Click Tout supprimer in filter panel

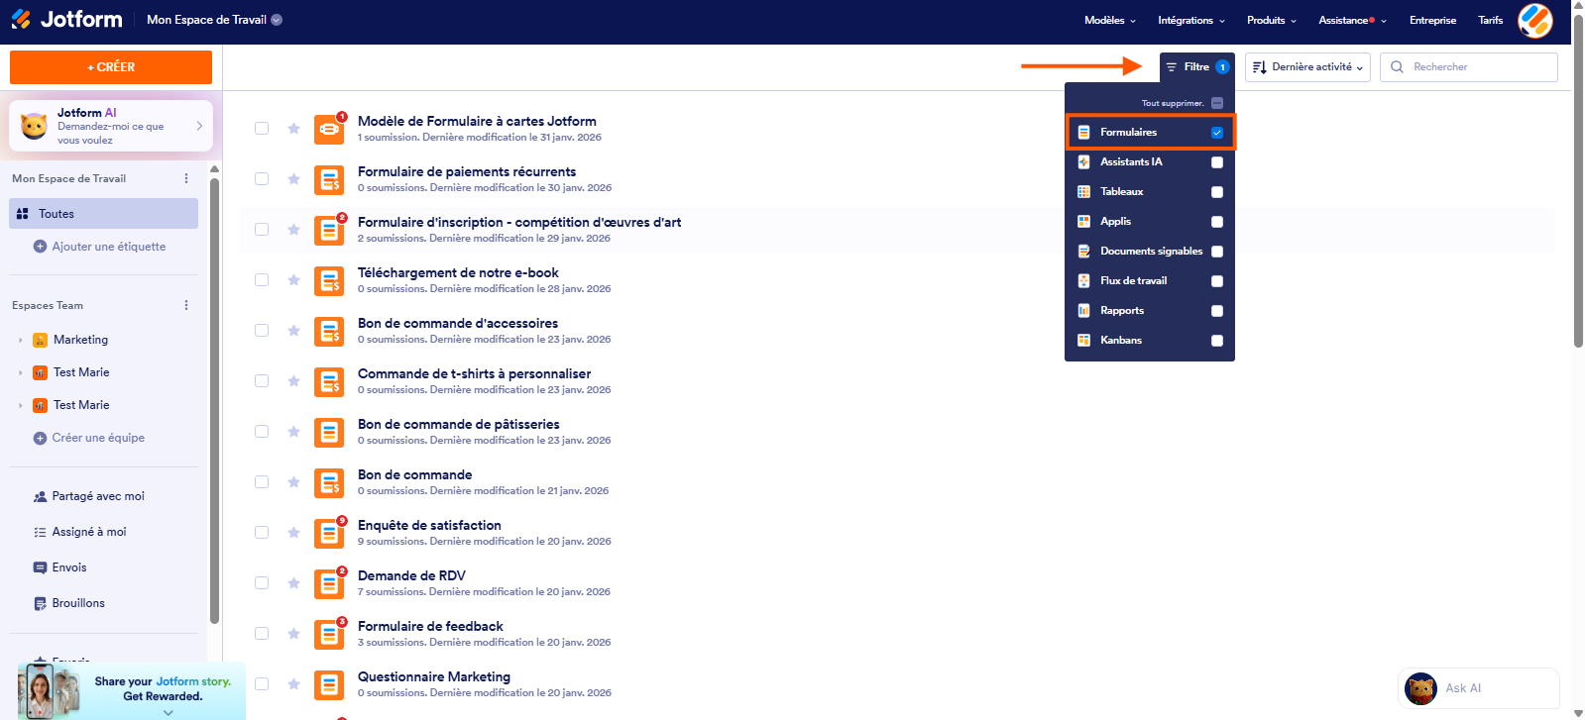pos(1173,103)
